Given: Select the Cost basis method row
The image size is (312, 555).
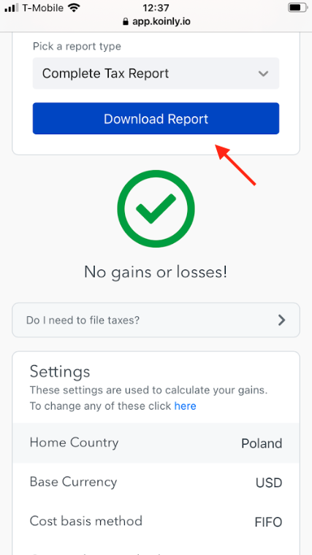Looking at the screenshot, I should click(x=156, y=521).
